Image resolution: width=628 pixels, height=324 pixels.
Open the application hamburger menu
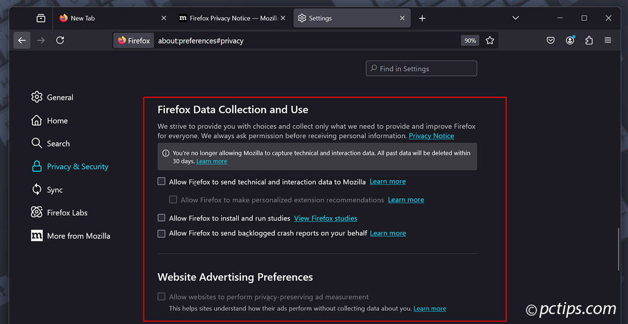(608, 40)
